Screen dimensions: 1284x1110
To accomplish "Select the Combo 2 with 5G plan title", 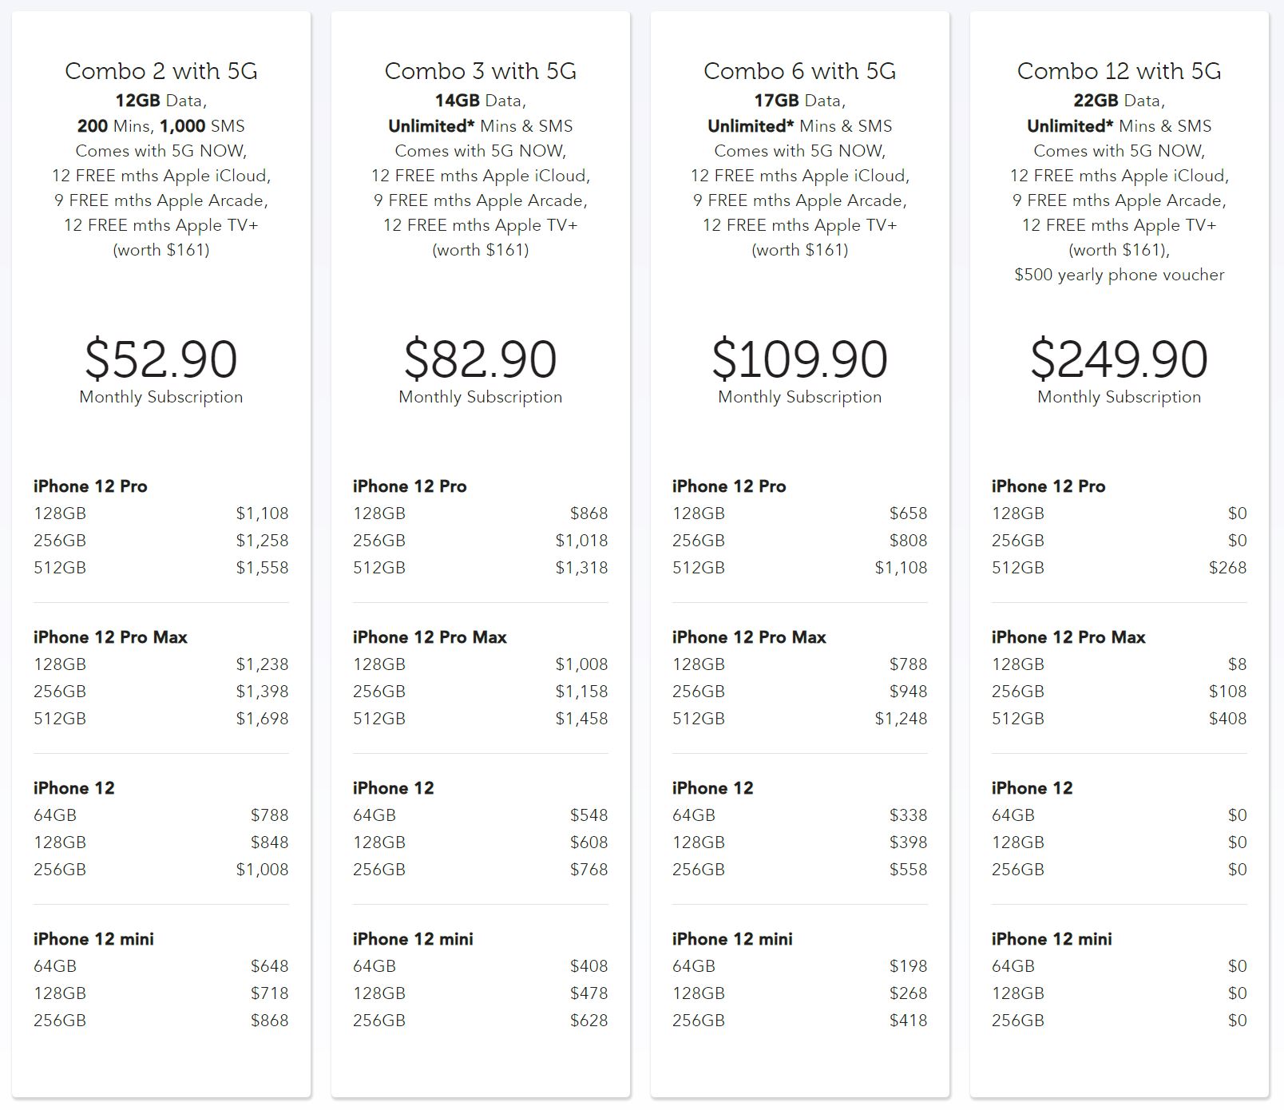I will coord(161,71).
